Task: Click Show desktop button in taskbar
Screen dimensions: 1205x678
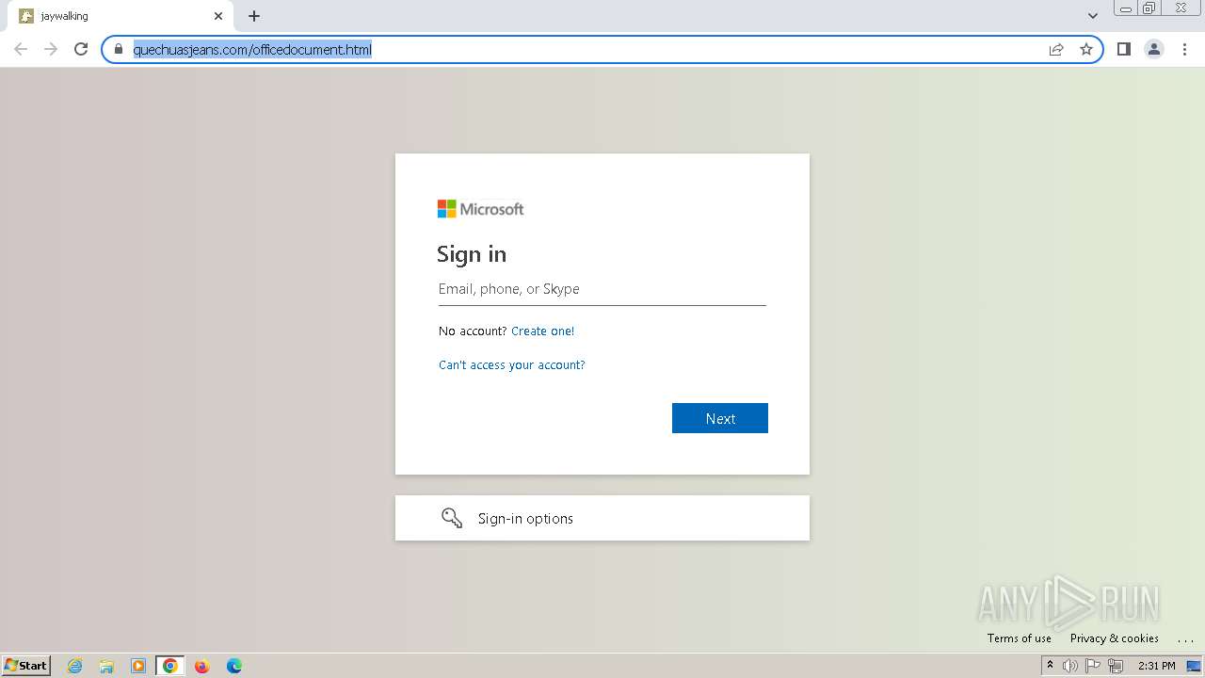Action: point(1196,666)
